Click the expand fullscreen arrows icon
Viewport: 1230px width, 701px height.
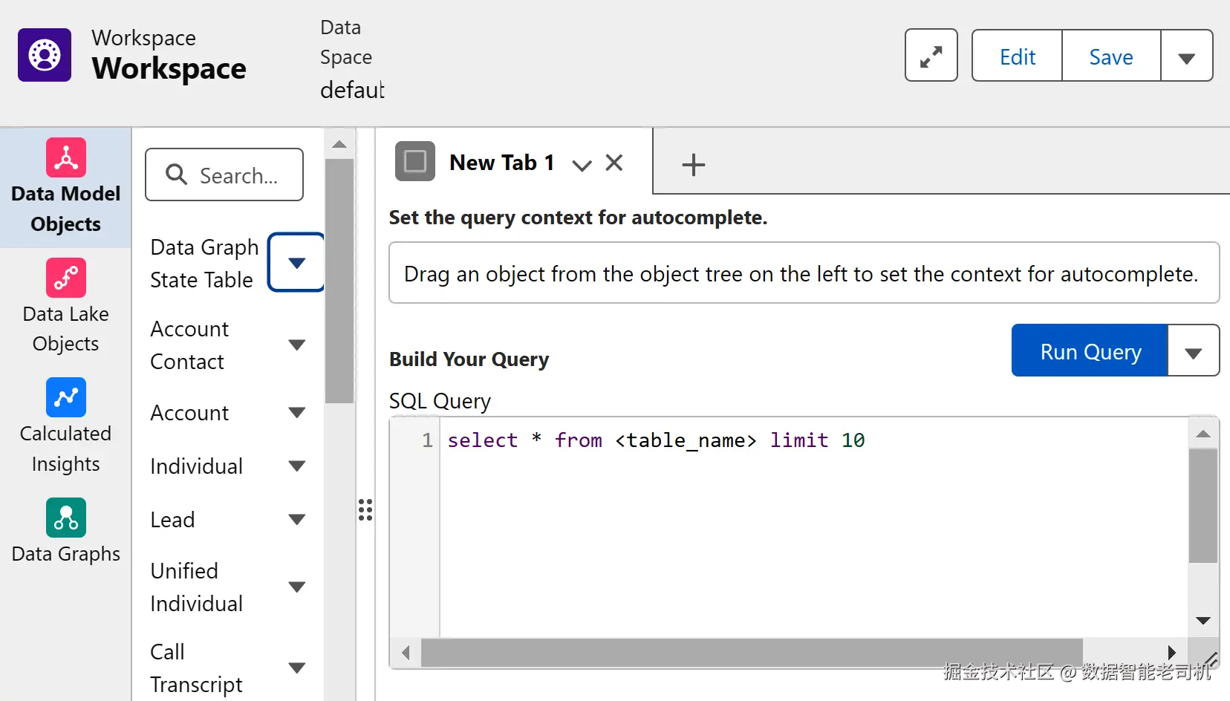[x=931, y=56]
